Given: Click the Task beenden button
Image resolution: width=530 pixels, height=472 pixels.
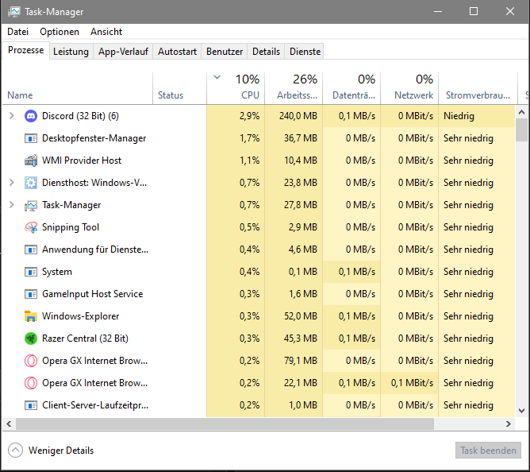Looking at the screenshot, I should click(x=488, y=451).
